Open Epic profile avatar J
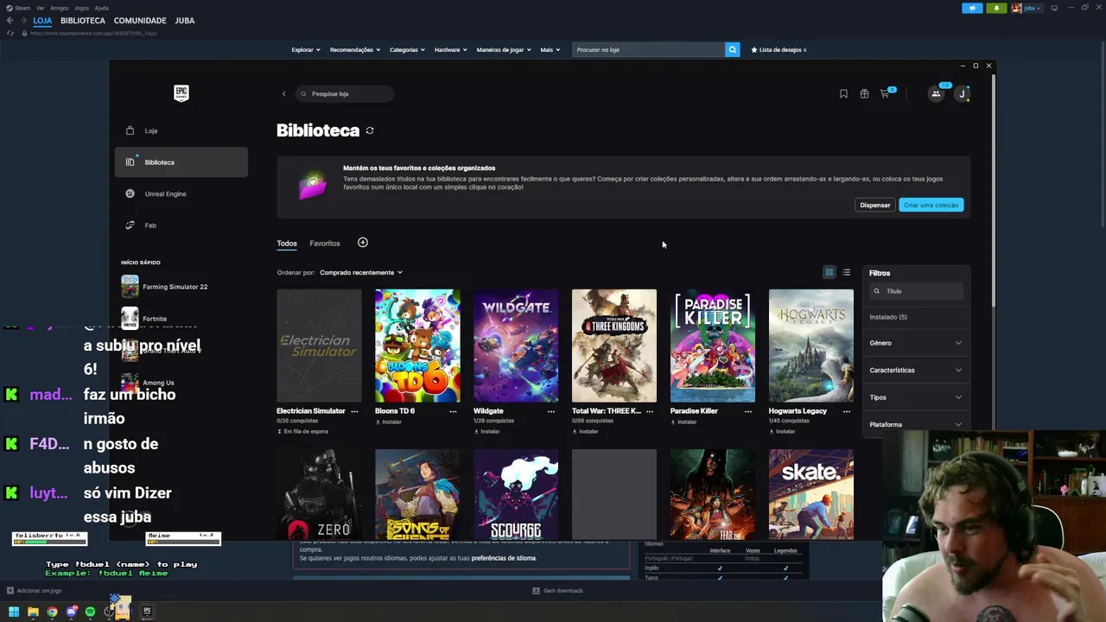Viewport: 1106px width, 622px height. 962,93
